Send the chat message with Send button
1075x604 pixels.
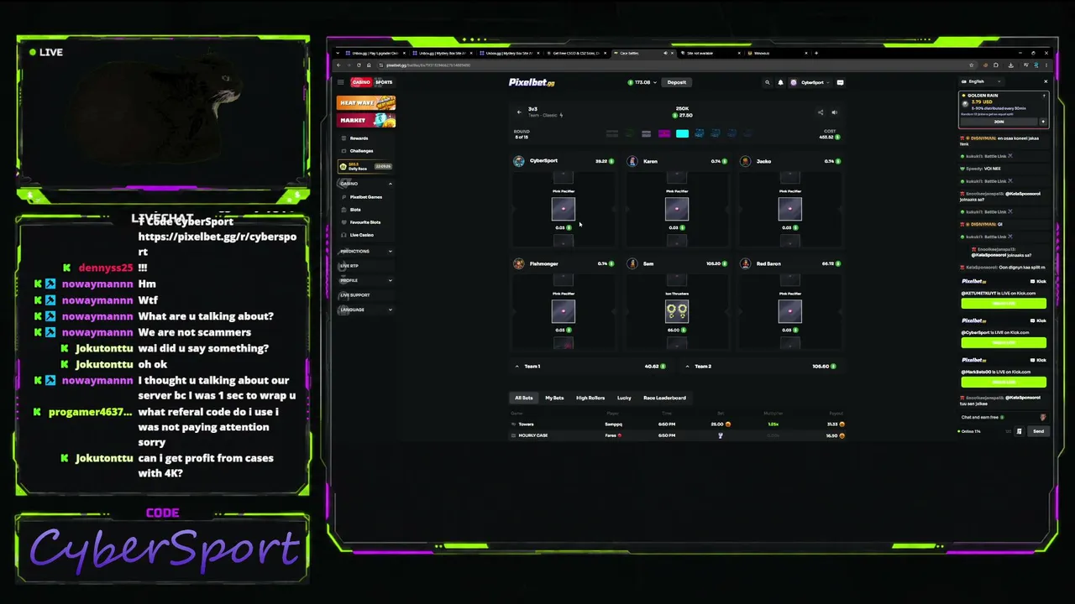click(x=1038, y=431)
